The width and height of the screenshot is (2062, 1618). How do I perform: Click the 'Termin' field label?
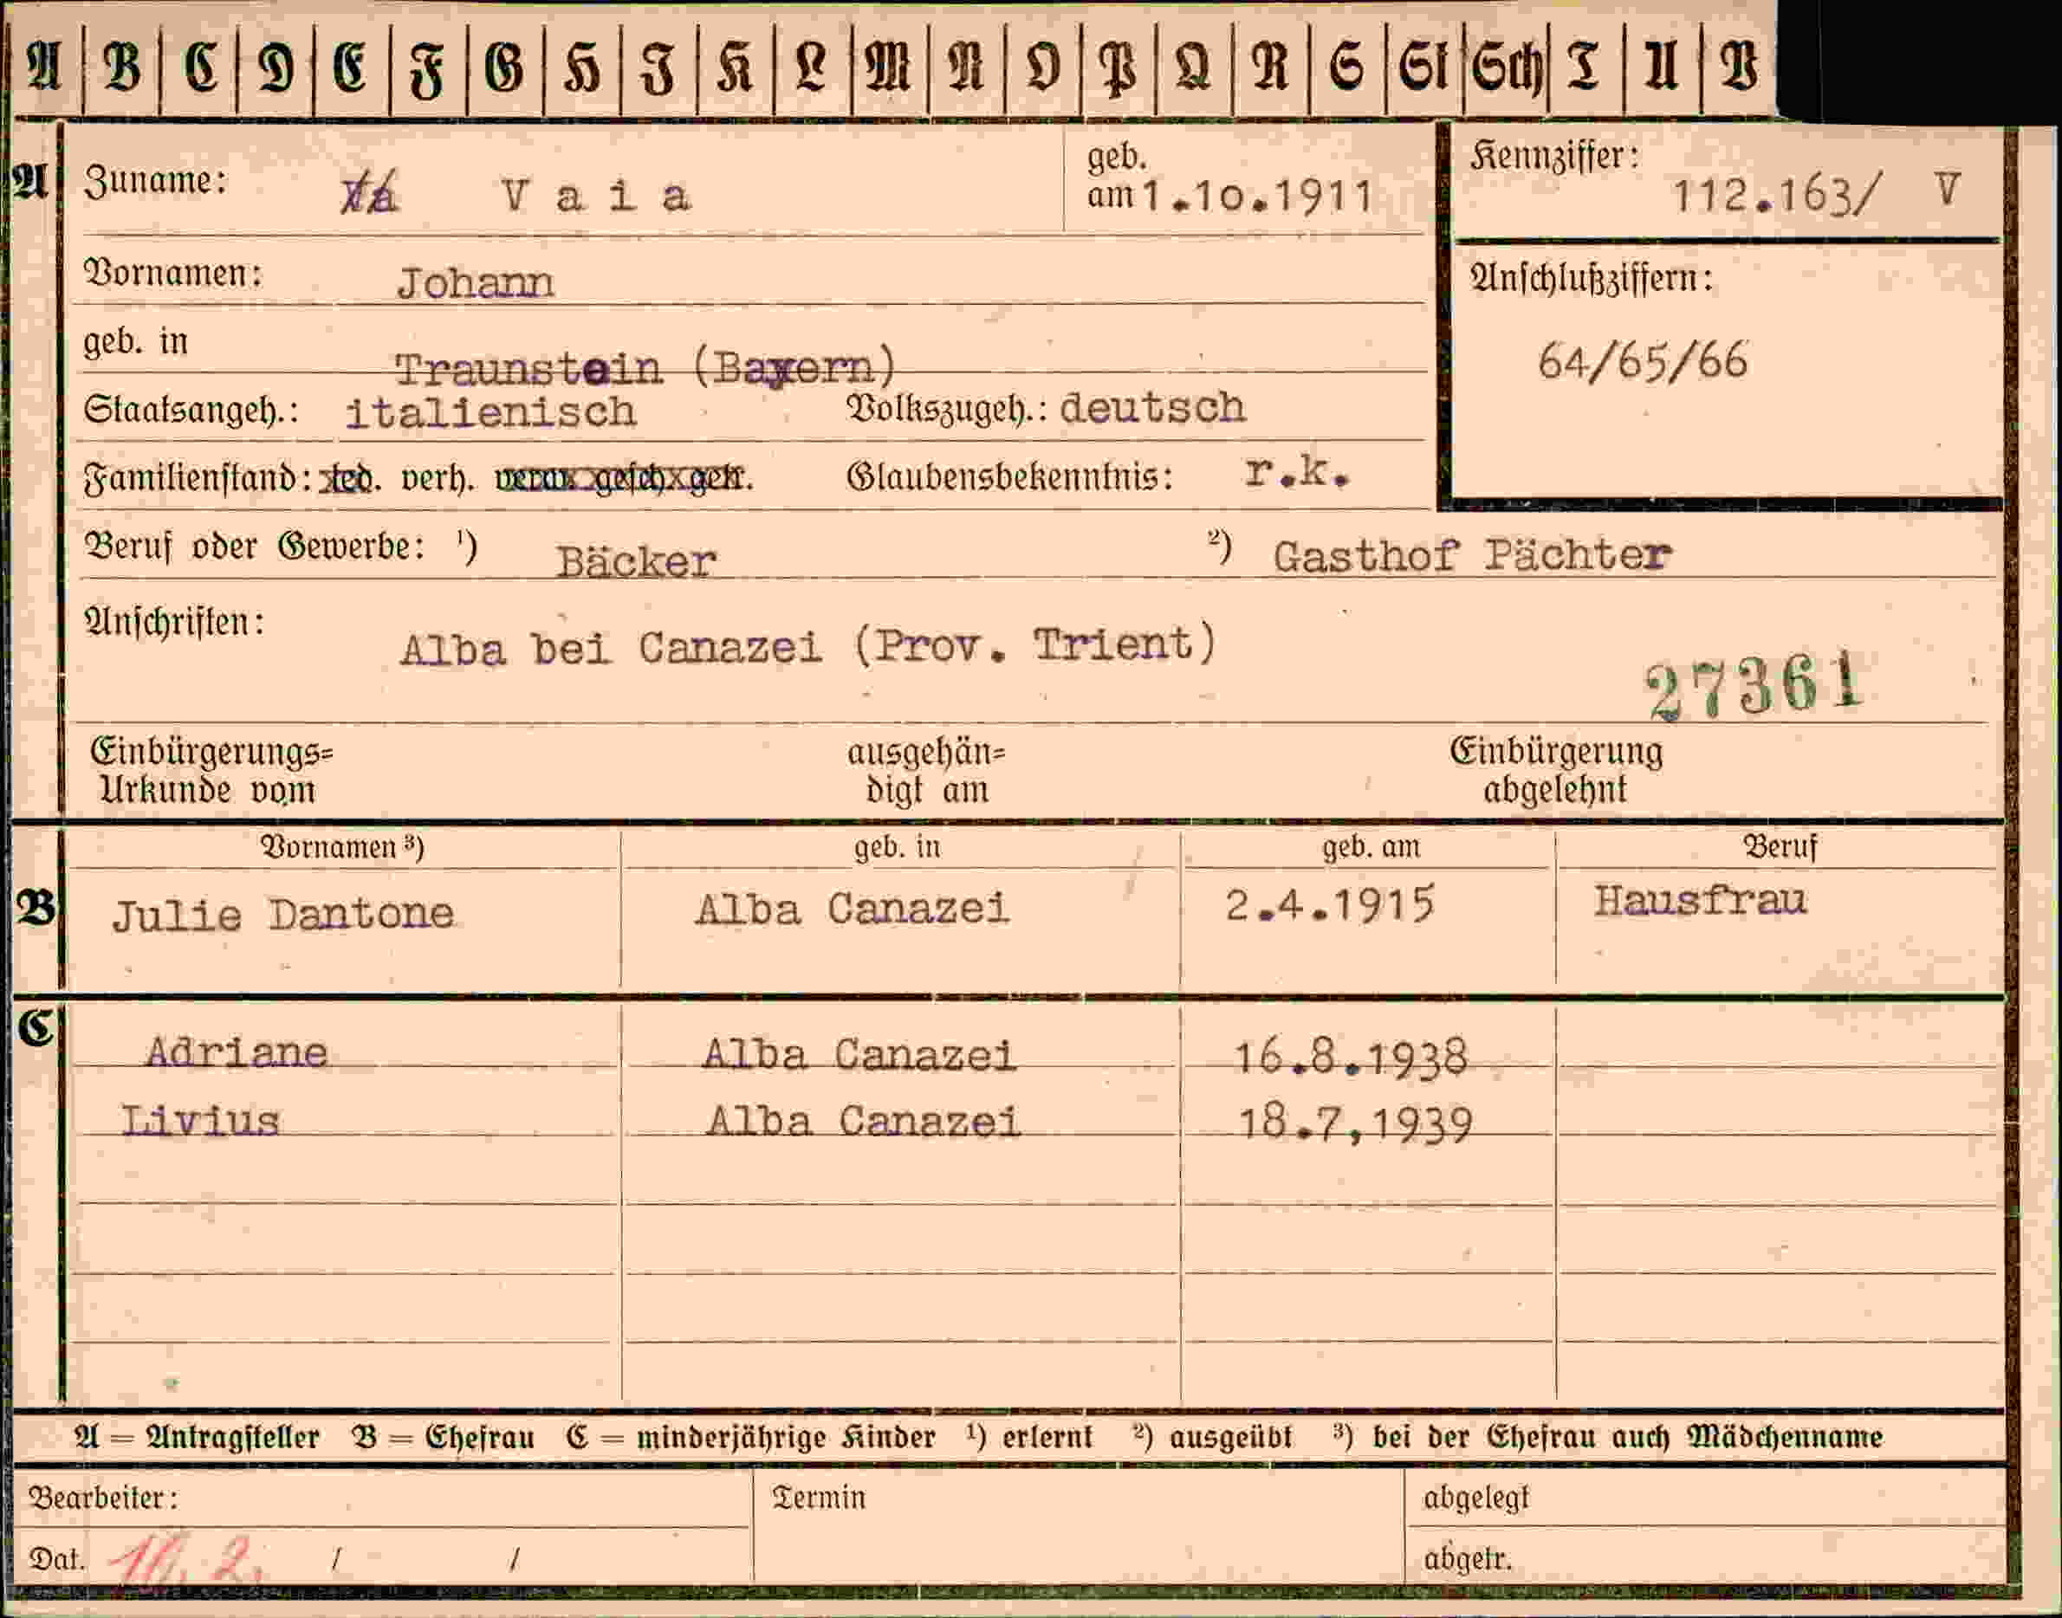[819, 1497]
